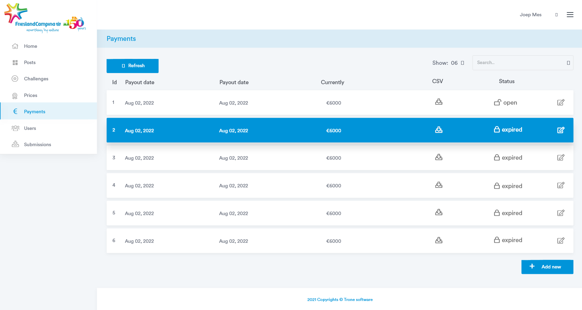Viewport: 582px width, 310px height.
Task: Expand the Show 06 rows dropdown
Action: tap(462, 63)
